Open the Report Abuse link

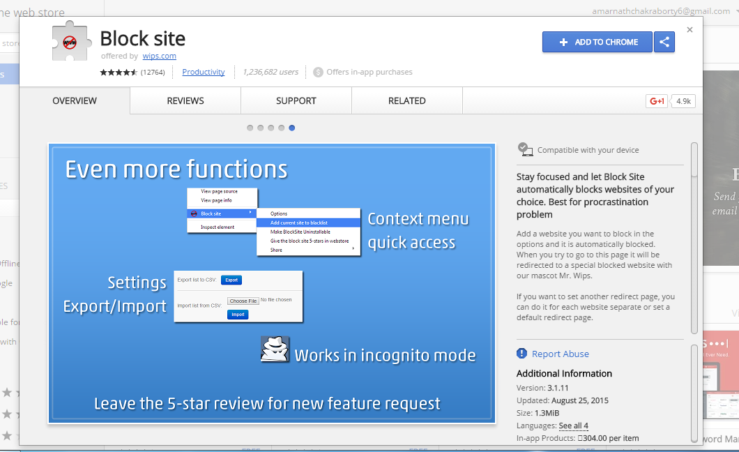click(561, 354)
